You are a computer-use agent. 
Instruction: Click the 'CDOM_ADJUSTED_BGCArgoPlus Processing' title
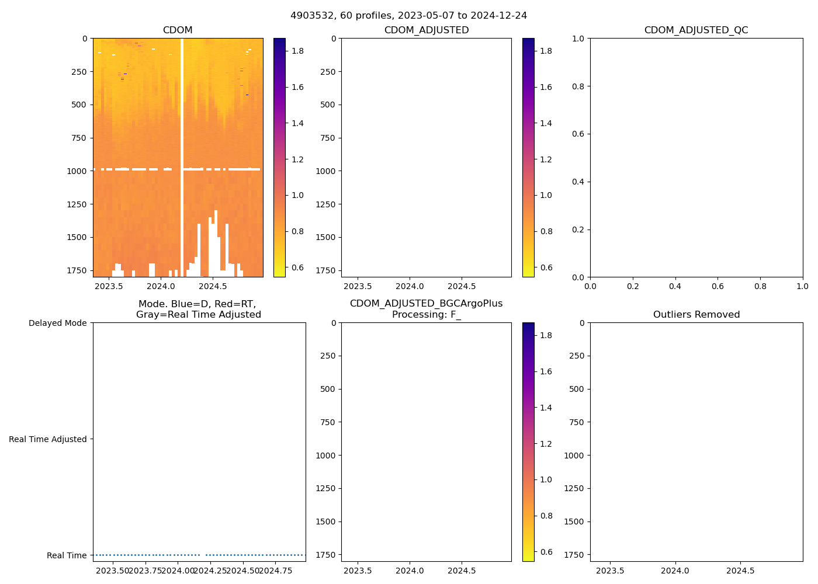coord(426,310)
